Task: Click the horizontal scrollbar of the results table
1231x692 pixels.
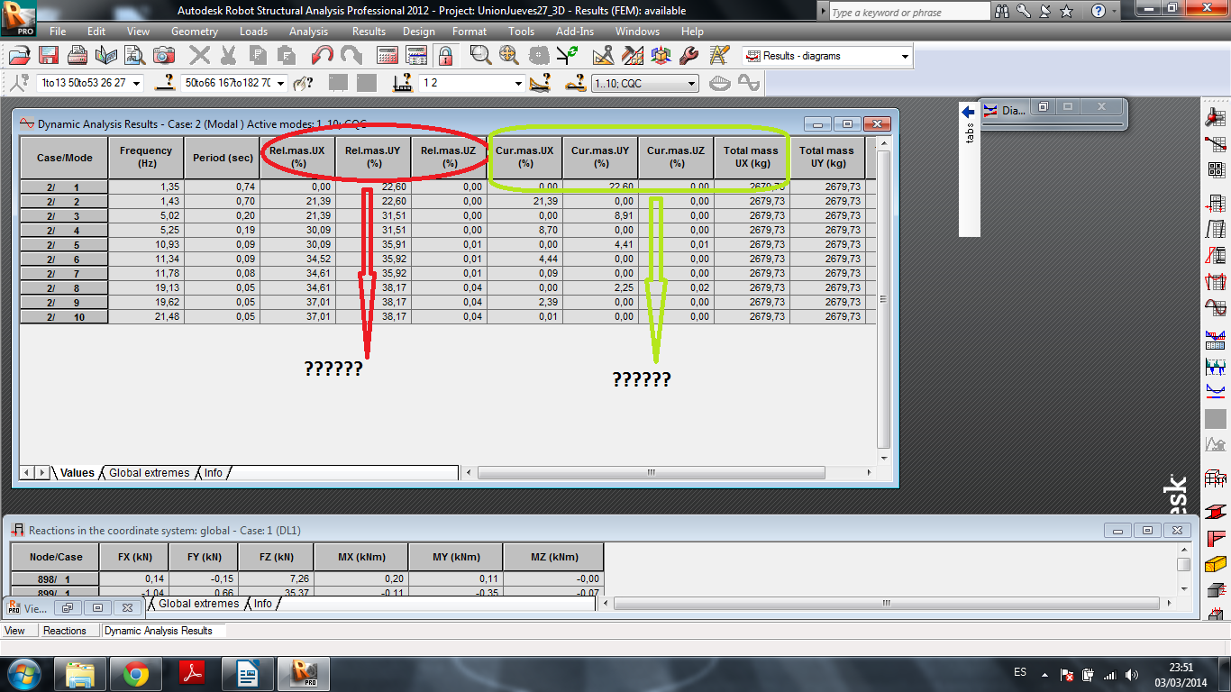Action: (651, 472)
